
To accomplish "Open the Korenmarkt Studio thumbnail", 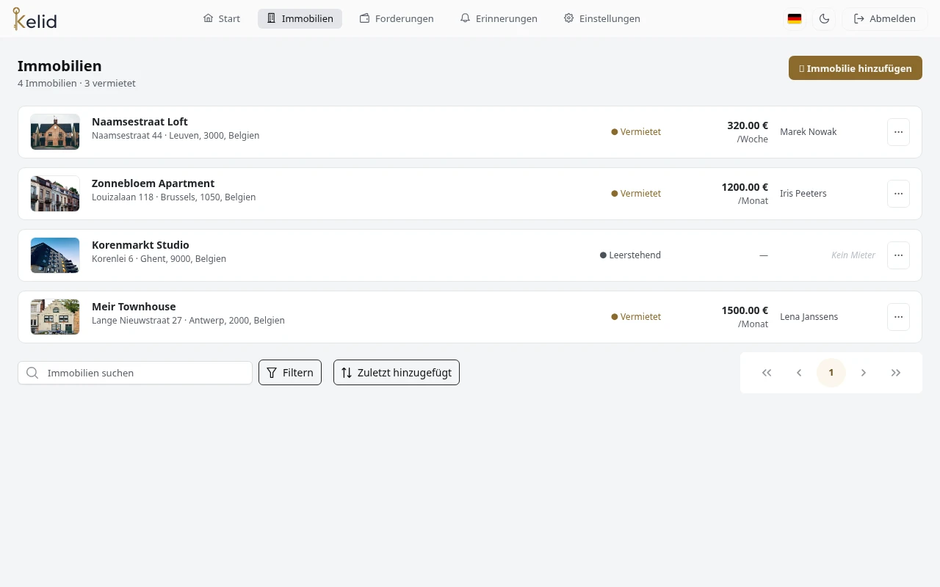I will pos(55,255).
